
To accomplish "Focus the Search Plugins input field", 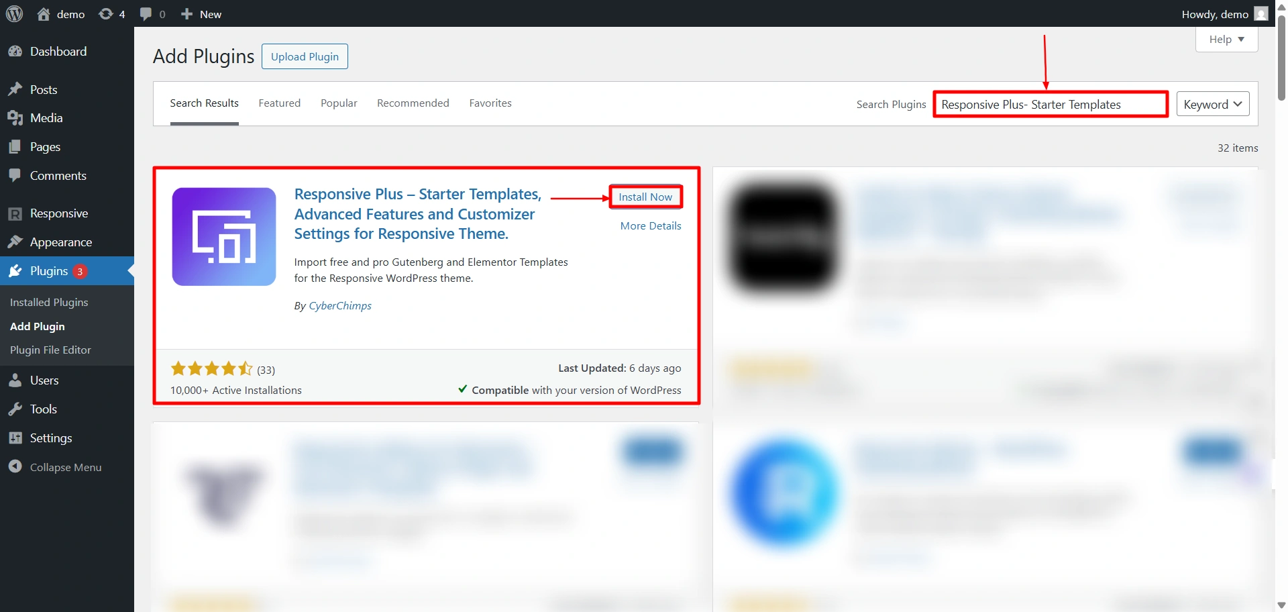I will point(1051,104).
